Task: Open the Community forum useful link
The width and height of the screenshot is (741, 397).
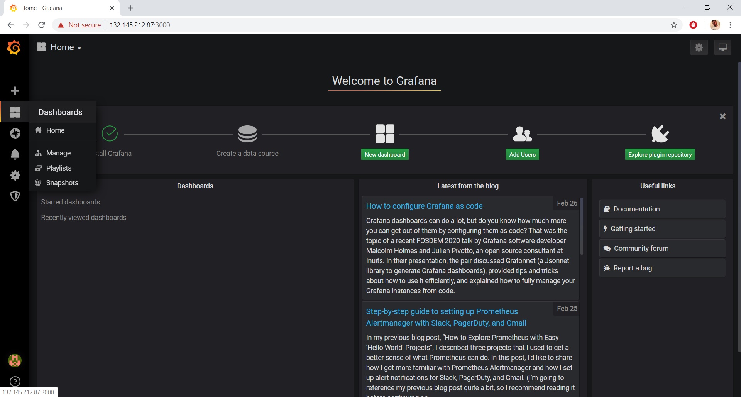Action: pos(662,248)
